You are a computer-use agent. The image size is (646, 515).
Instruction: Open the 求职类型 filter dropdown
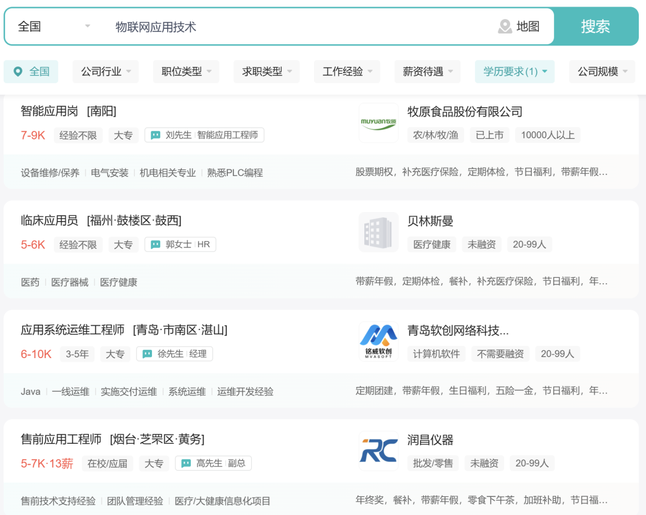(266, 72)
